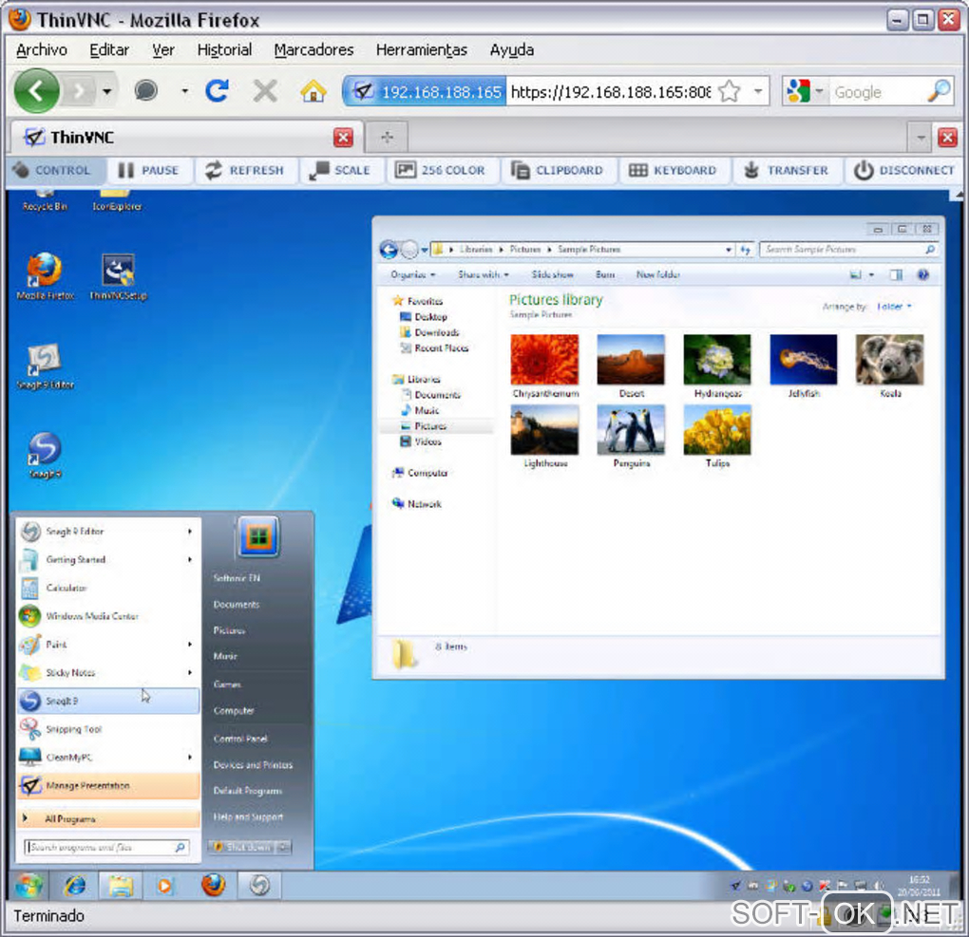The image size is (969, 937).
Task: Click the Shut down button
Action: point(242,847)
